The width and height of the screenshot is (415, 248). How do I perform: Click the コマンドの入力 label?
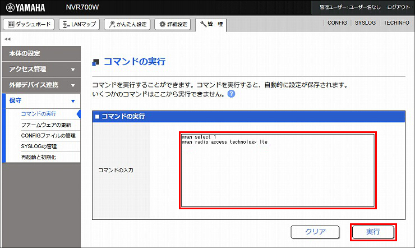(116, 170)
